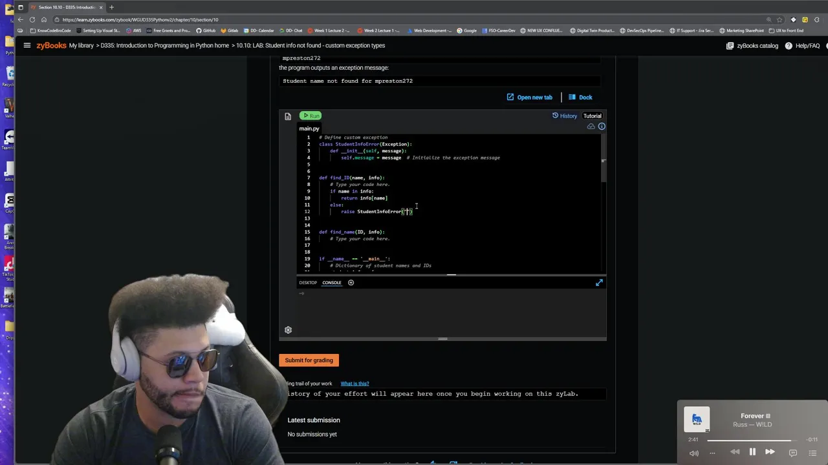Open the DD- Calendar bookmark
This screenshot has width=828, height=465.
(x=259, y=30)
